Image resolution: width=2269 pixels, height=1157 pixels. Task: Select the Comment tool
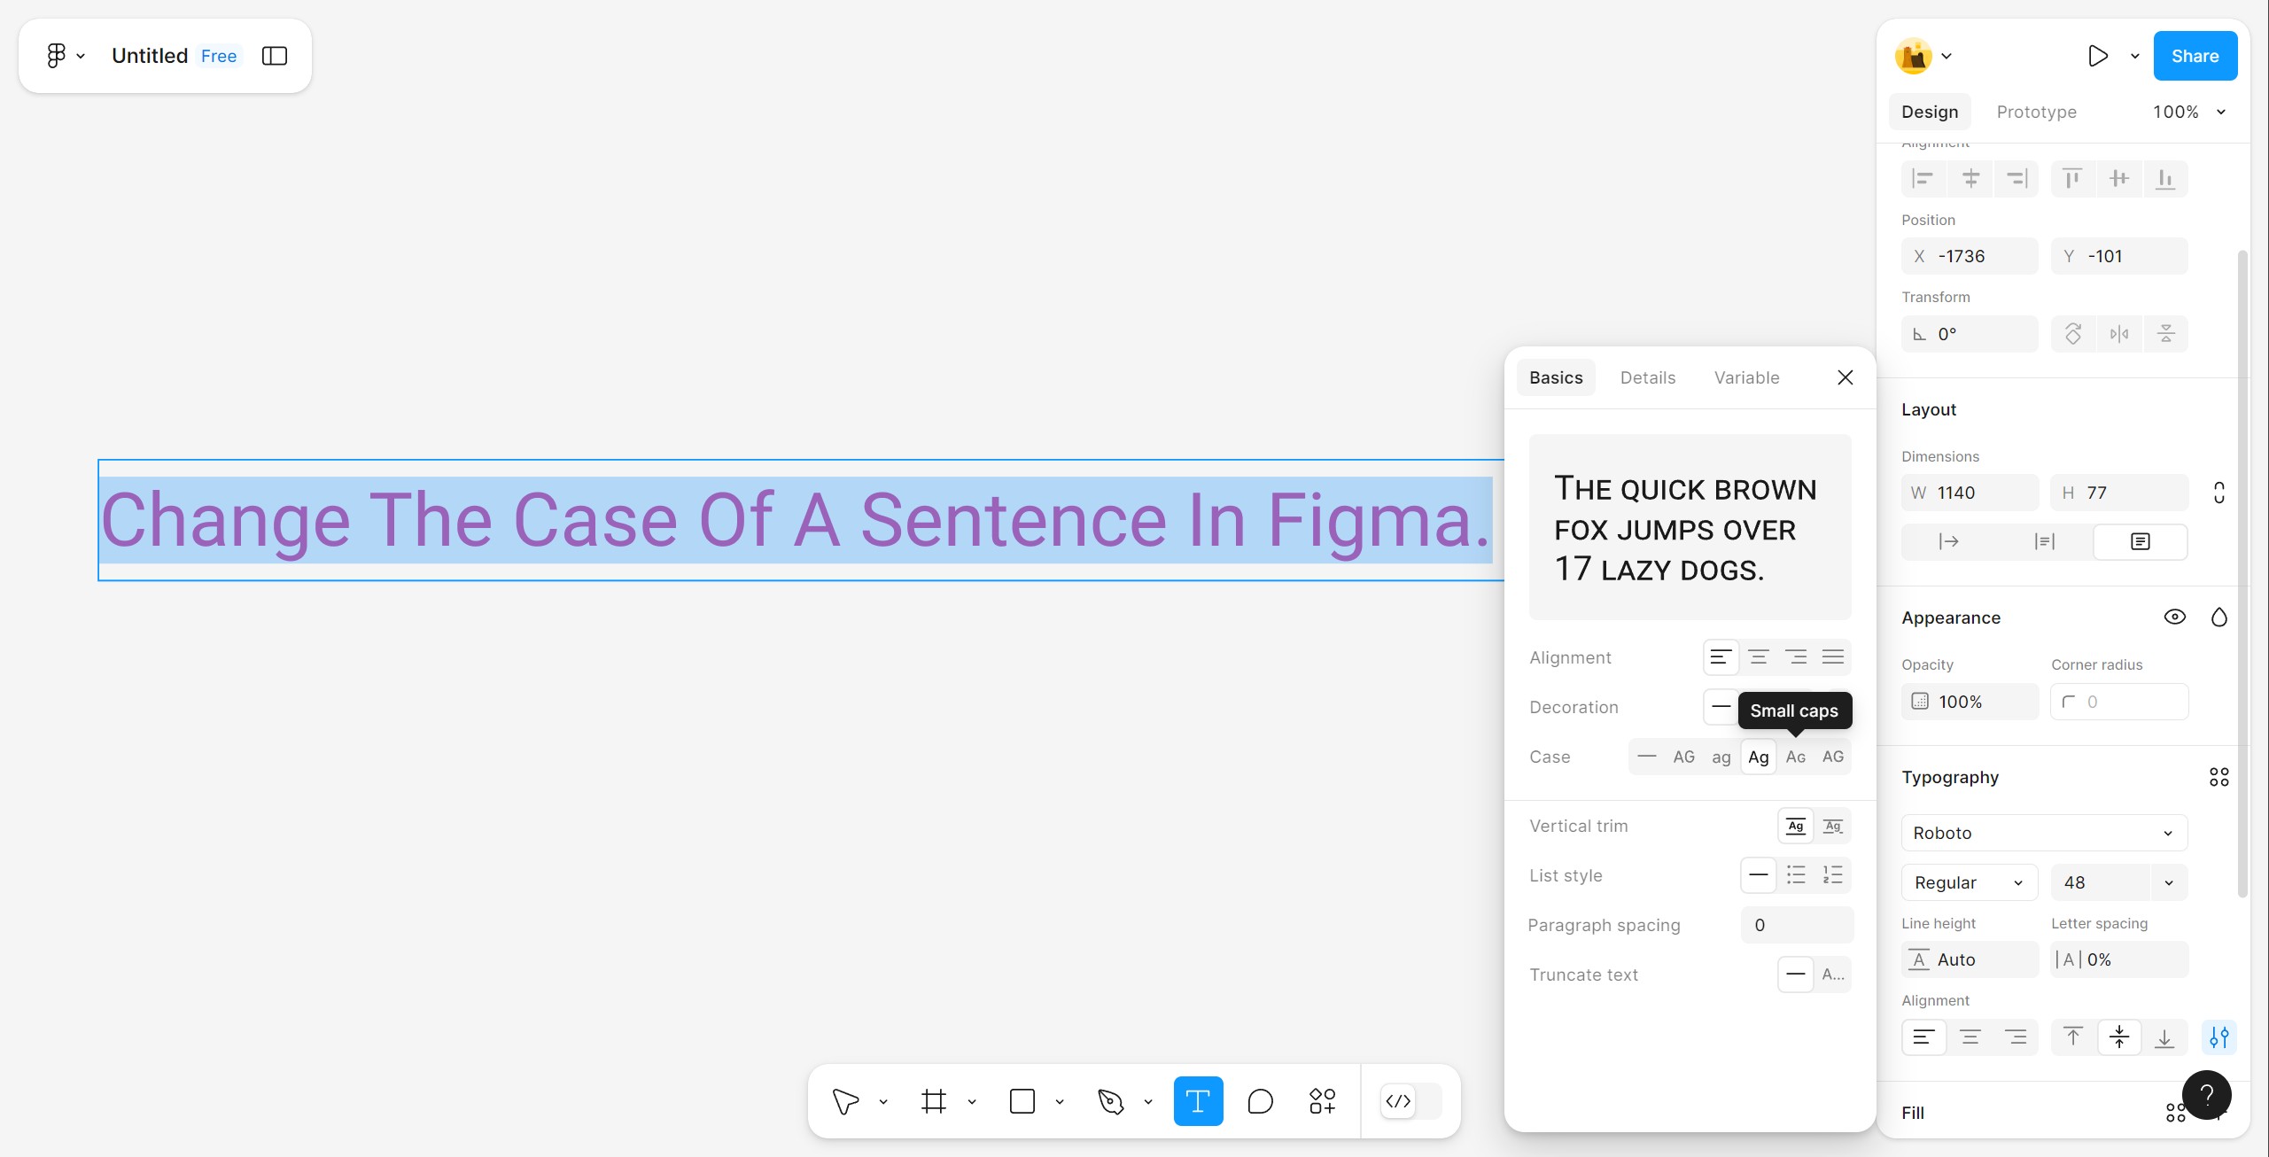pos(1260,1101)
